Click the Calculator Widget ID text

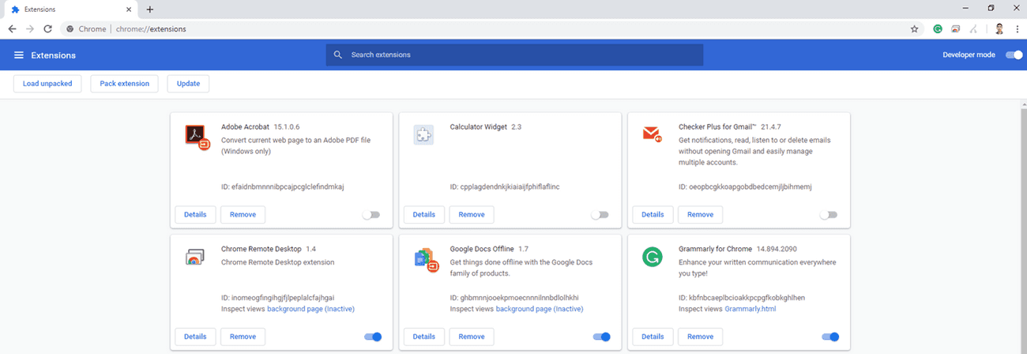(x=504, y=187)
